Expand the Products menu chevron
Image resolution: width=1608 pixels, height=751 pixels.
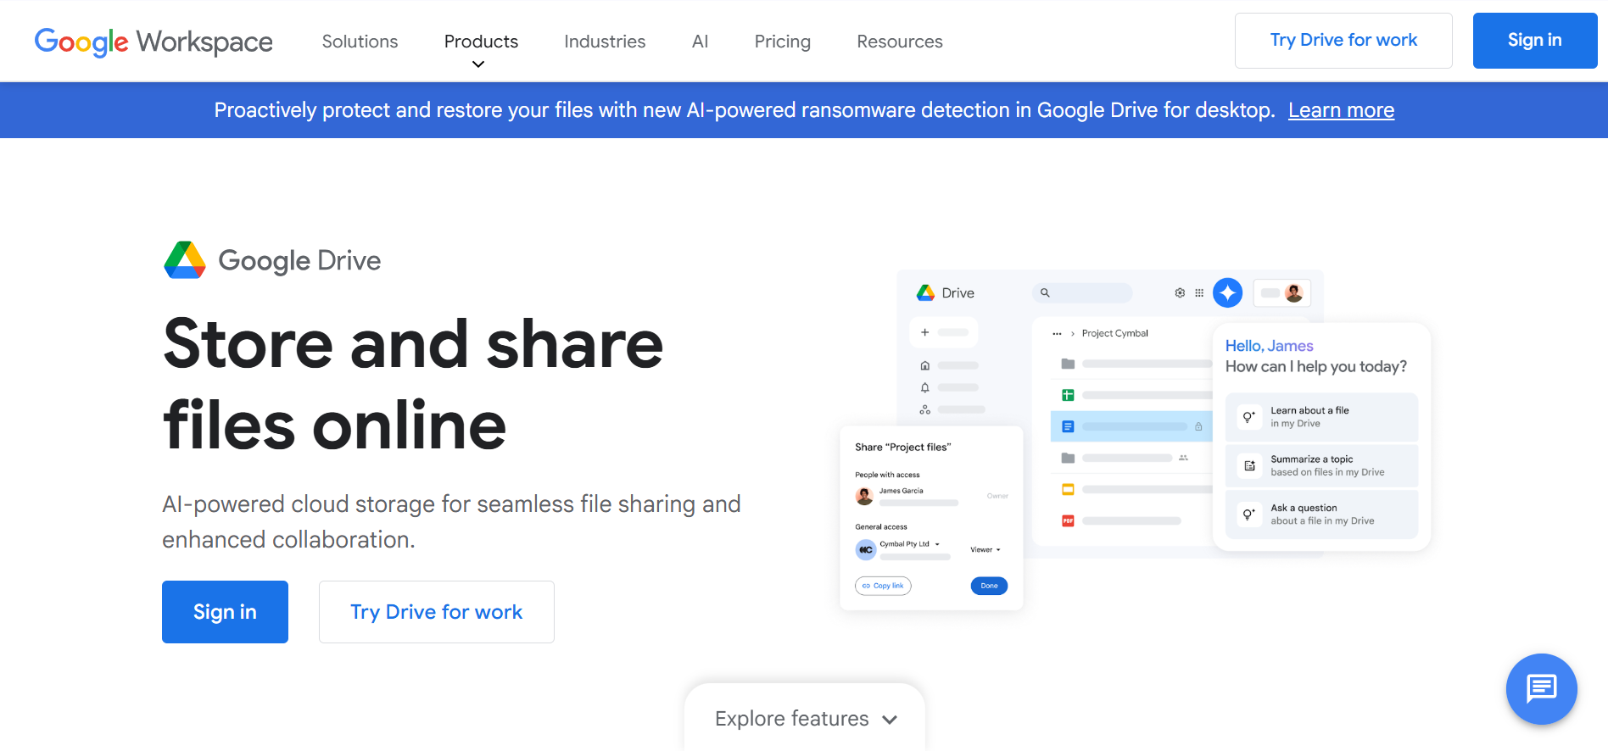(x=478, y=64)
